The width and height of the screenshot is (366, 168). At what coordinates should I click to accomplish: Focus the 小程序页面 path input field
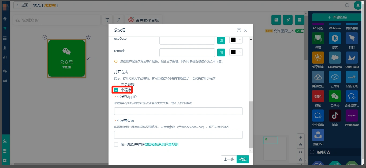(178, 135)
